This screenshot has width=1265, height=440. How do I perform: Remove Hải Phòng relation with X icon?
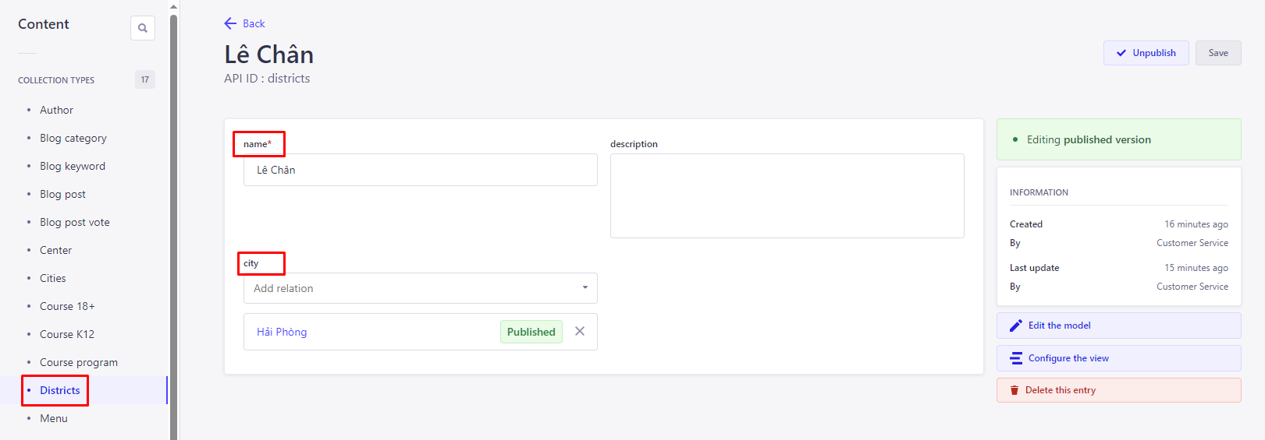click(x=580, y=331)
